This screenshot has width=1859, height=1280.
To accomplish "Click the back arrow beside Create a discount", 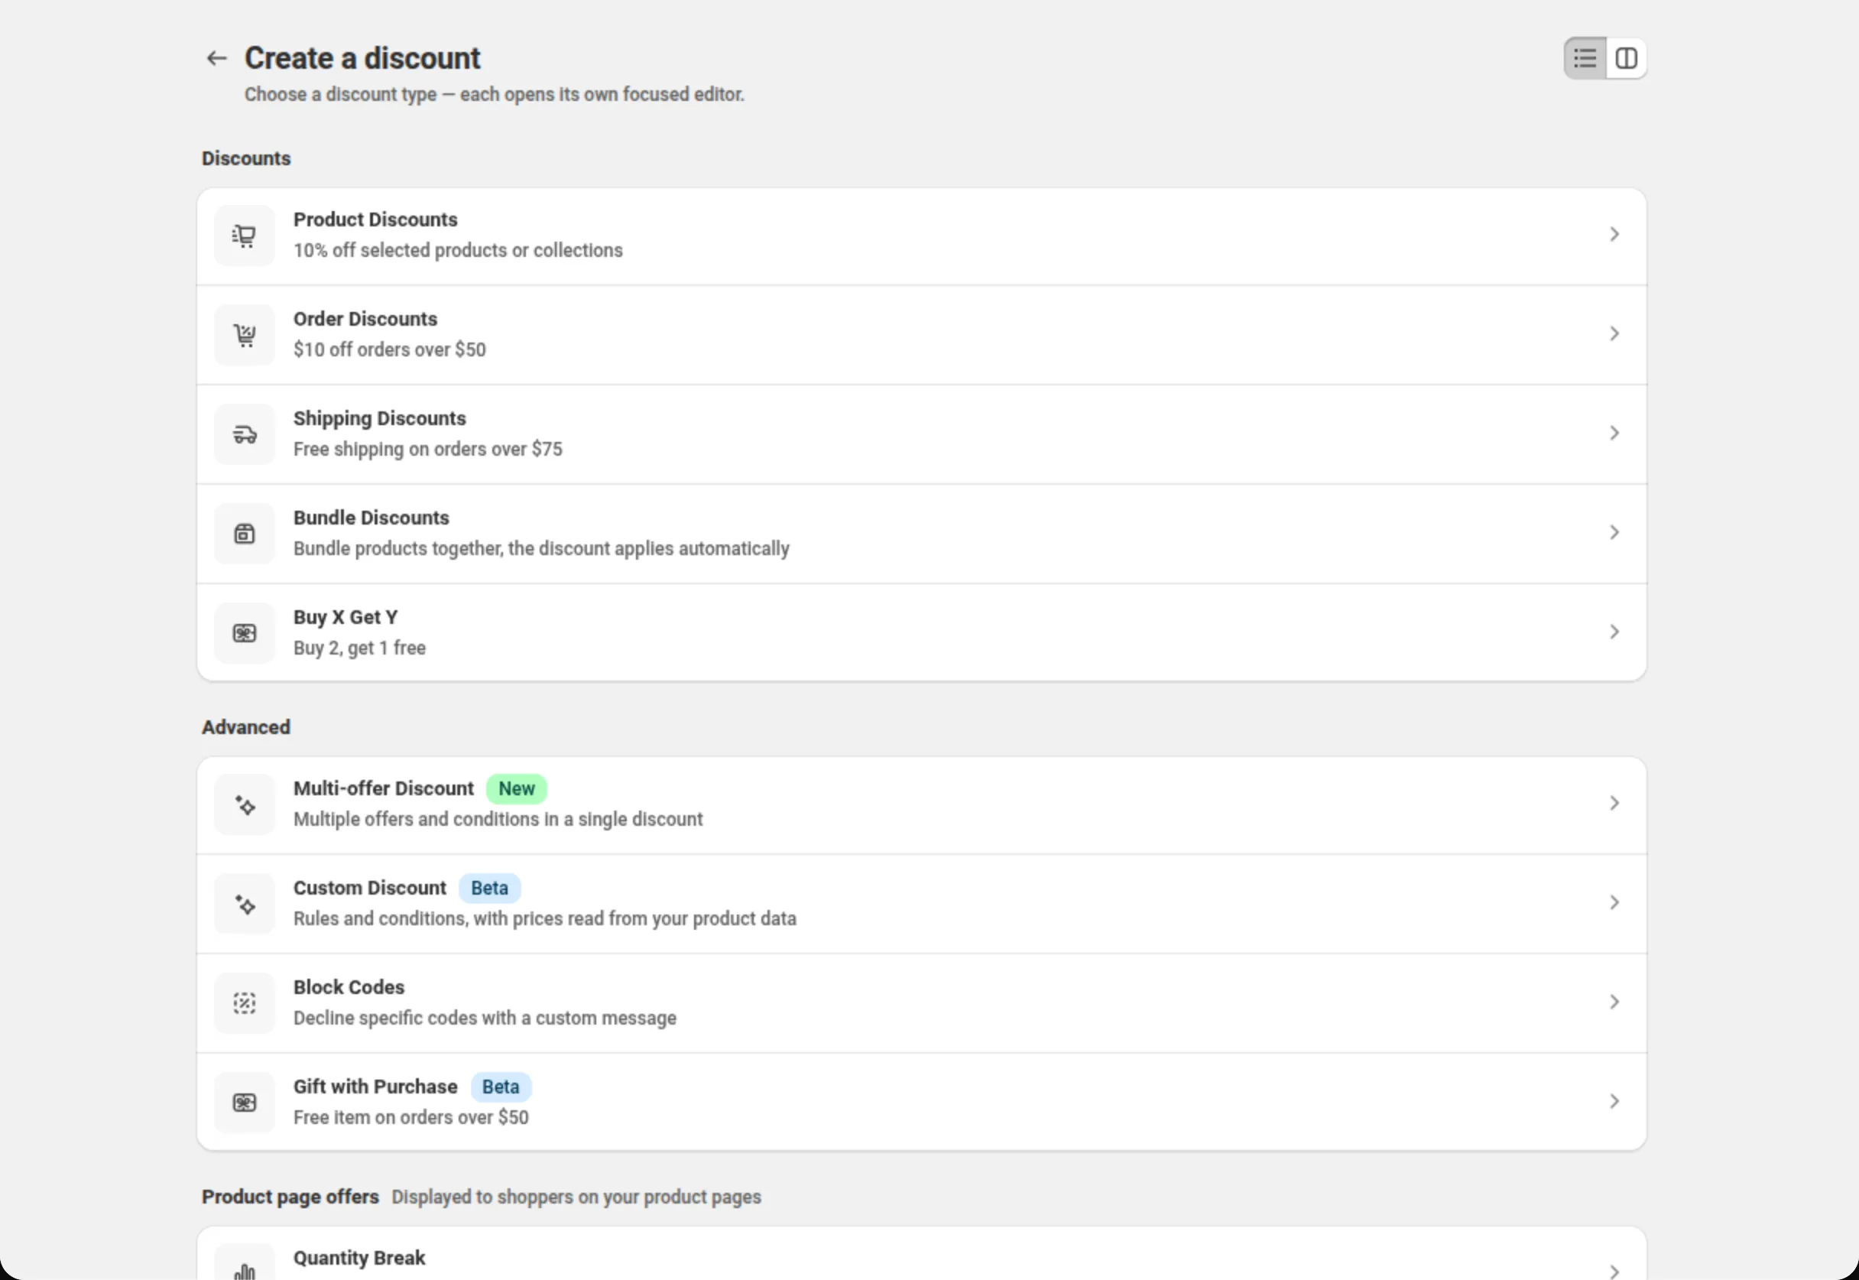I will (x=216, y=58).
